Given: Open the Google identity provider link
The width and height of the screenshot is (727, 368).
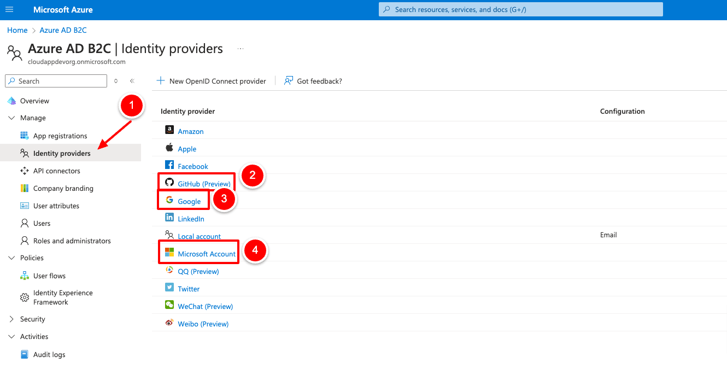Looking at the screenshot, I should pyautogui.click(x=189, y=201).
